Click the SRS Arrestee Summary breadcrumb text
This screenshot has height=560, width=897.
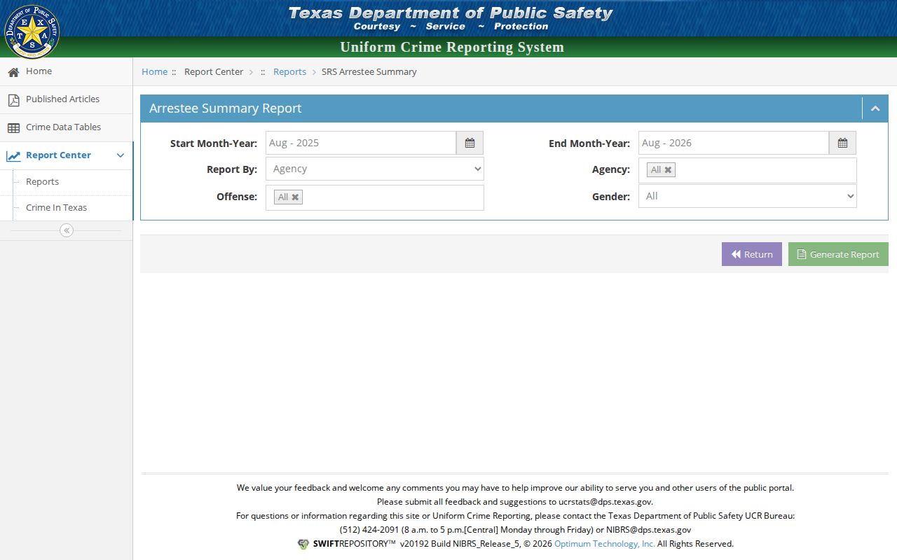[369, 71]
